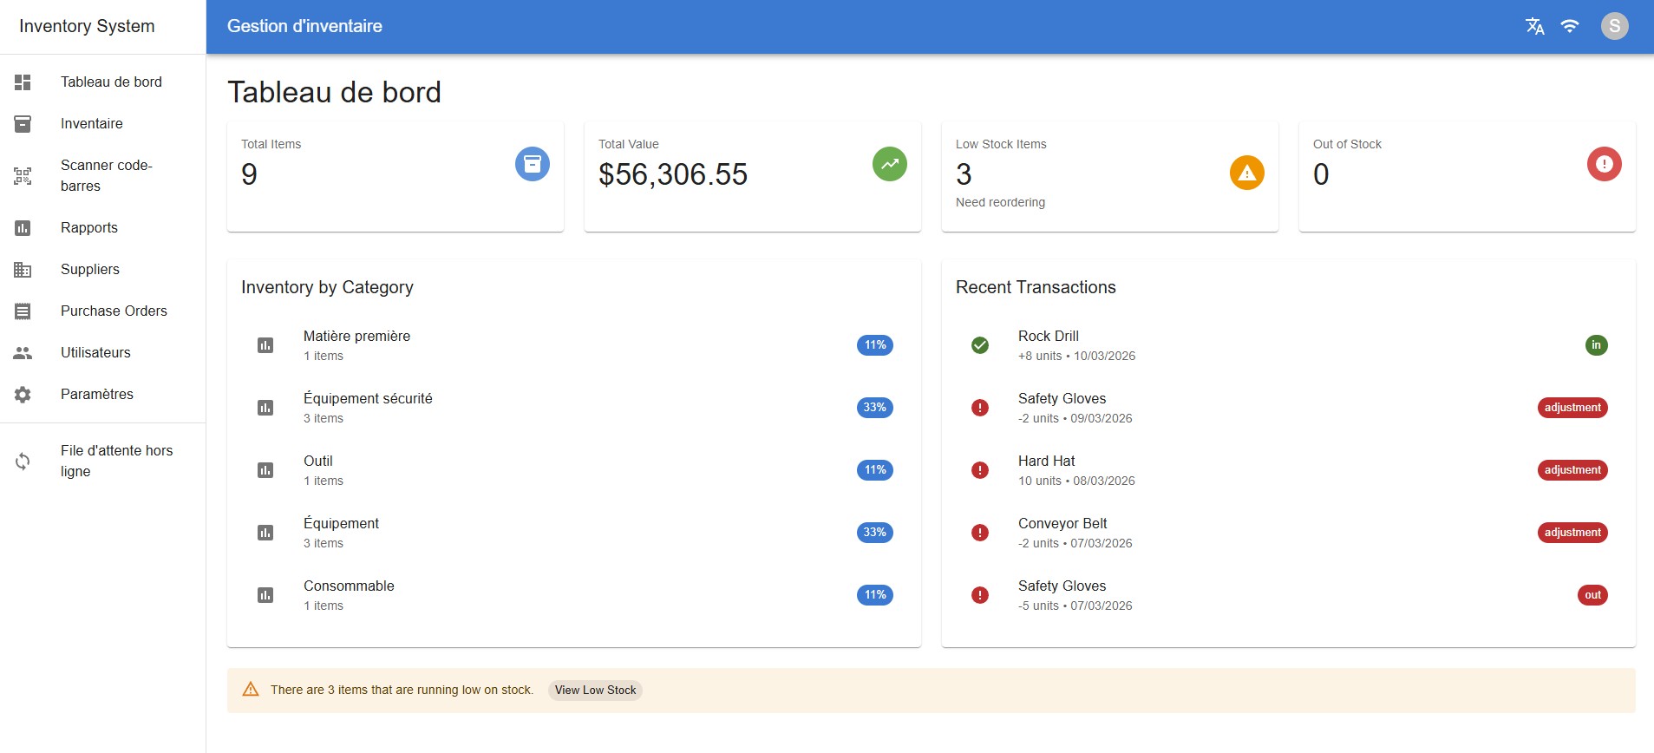Viewport: 1654px width, 753px height.
Task: Click the adjustment badge for Hard Hat
Action: tap(1572, 470)
